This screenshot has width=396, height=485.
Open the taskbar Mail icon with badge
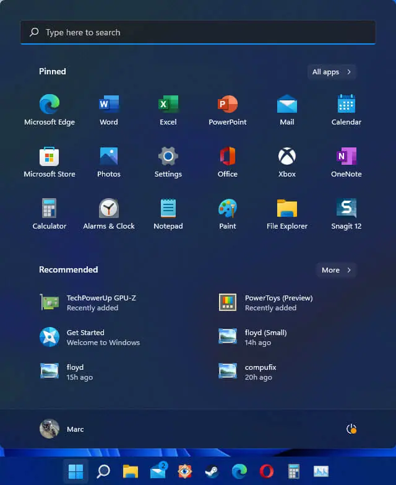(158, 471)
